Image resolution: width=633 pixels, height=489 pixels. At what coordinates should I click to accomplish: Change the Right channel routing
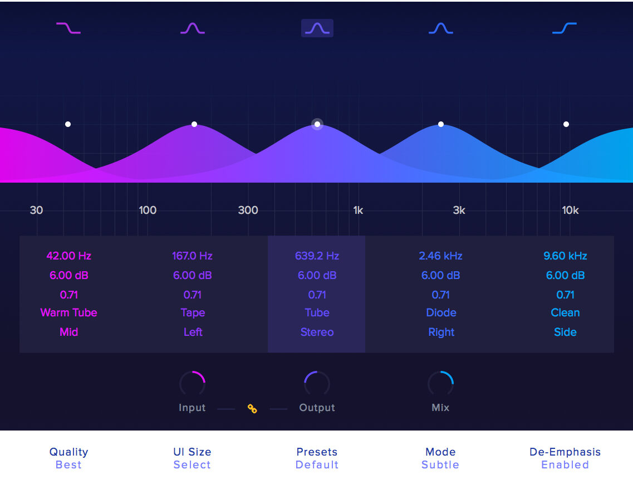tap(441, 332)
